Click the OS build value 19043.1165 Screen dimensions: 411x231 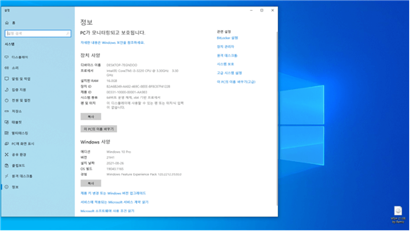(115, 169)
